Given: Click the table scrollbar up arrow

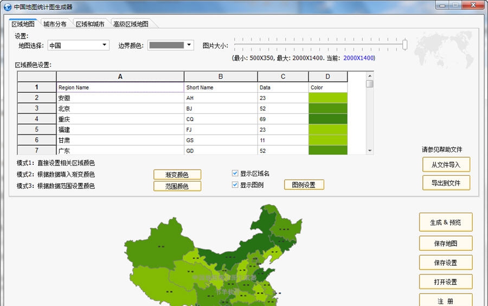Looking at the screenshot, I should pos(370,75).
